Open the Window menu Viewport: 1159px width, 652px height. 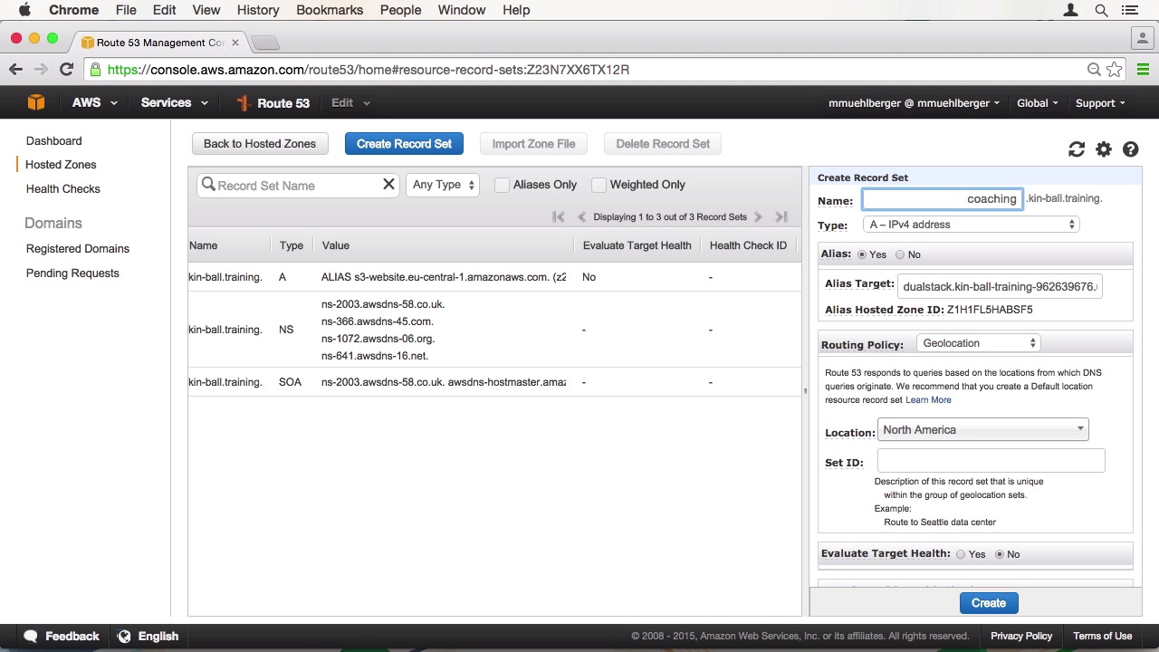(462, 10)
